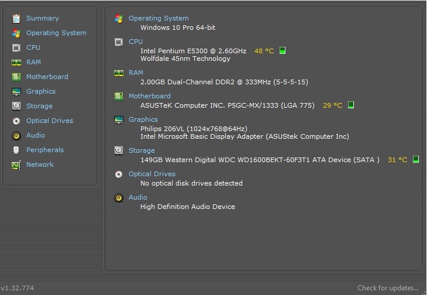Click the Graphics monitor icon in summary panel

(x=119, y=119)
